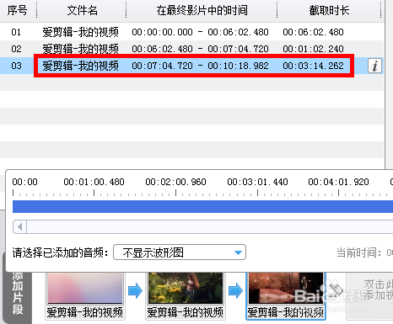Click timeline marker 00:03:01.440
Image resolution: width=393 pixels, height=324 pixels.
pyautogui.click(x=257, y=182)
